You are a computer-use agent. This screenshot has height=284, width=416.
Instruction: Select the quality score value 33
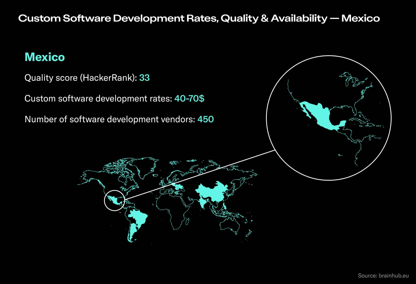click(x=145, y=78)
